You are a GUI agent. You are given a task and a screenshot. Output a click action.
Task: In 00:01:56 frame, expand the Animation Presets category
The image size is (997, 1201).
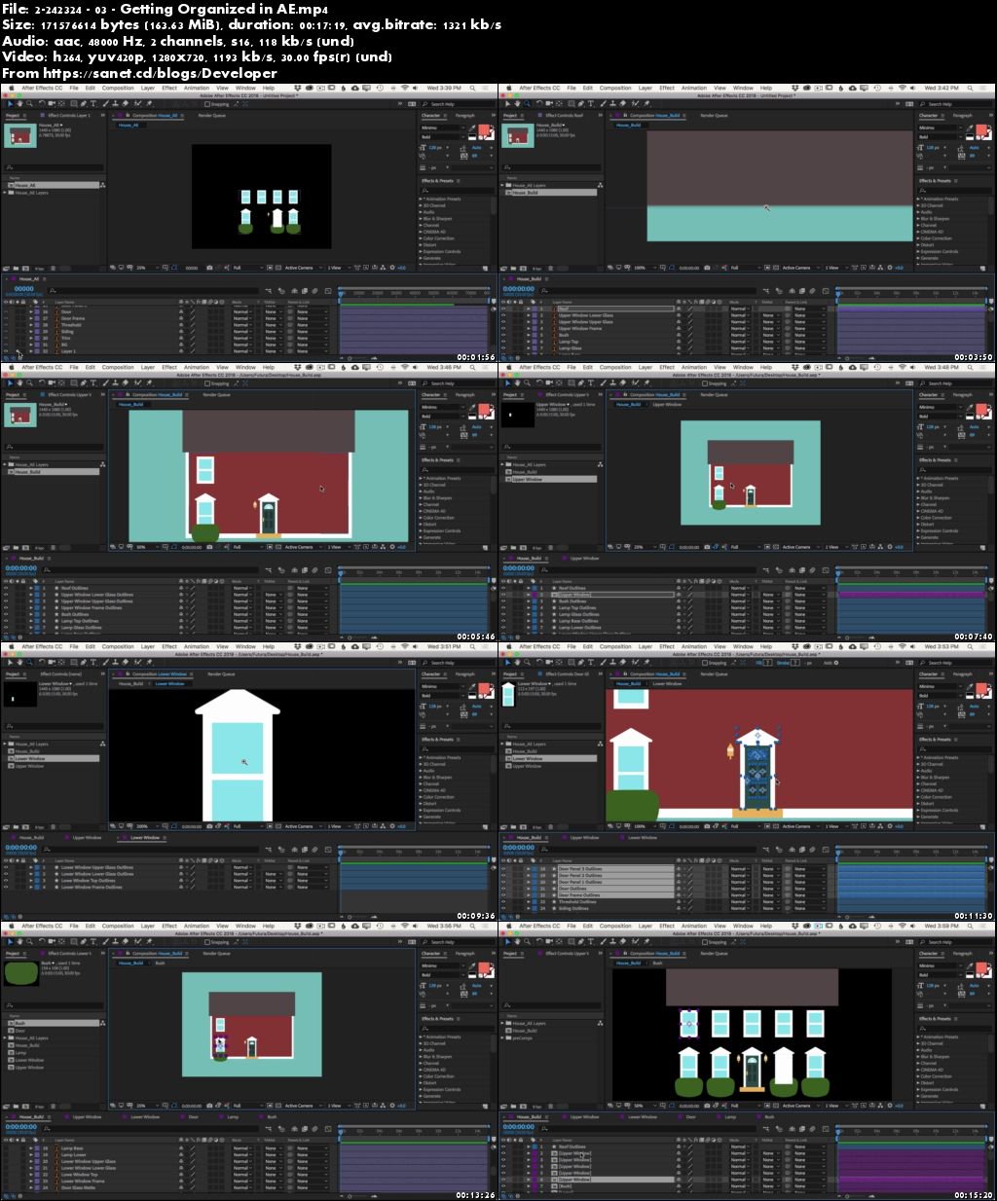click(x=420, y=200)
